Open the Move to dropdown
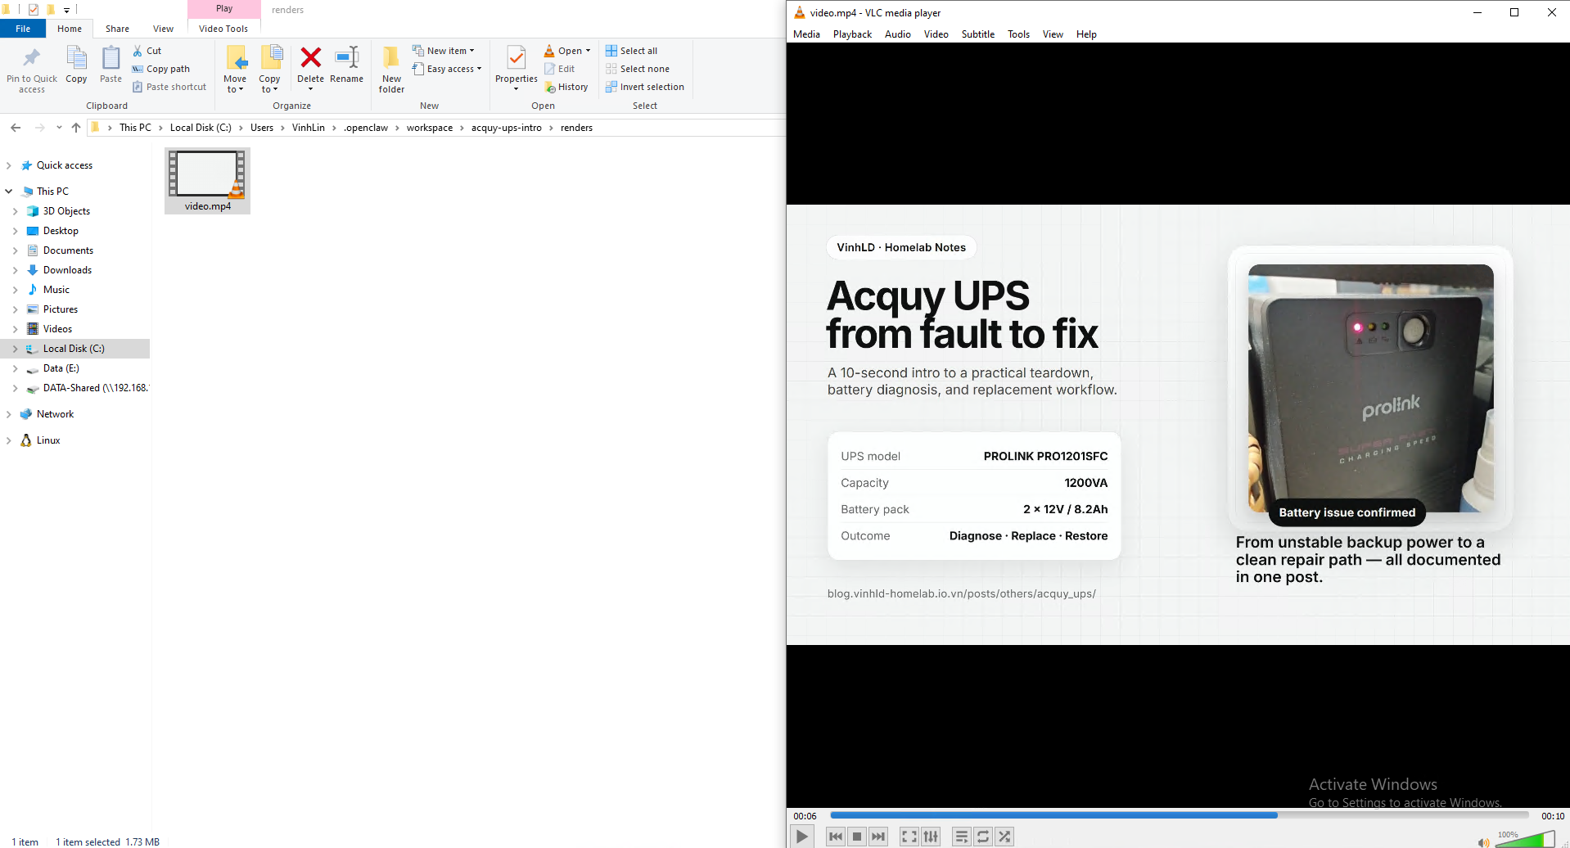This screenshot has height=848, width=1570. pyautogui.click(x=235, y=70)
